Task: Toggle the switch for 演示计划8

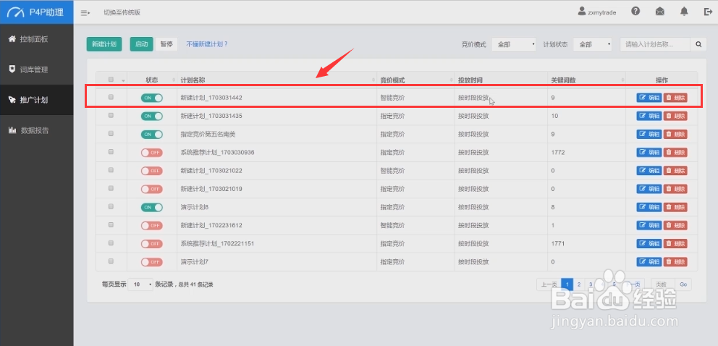Action: point(152,207)
